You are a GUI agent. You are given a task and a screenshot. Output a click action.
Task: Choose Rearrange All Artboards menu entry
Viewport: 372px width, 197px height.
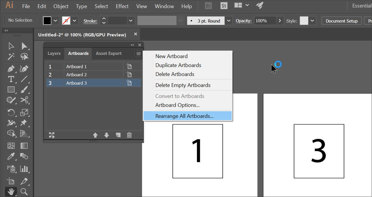pos(187,116)
